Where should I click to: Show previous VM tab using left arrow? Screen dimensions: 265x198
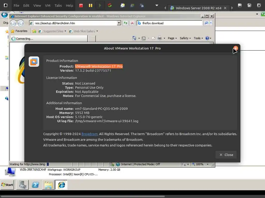click(x=165, y=8)
